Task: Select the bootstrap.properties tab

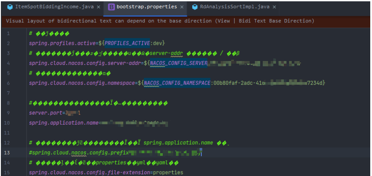Action: pyautogui.click(x=147, y=7)
